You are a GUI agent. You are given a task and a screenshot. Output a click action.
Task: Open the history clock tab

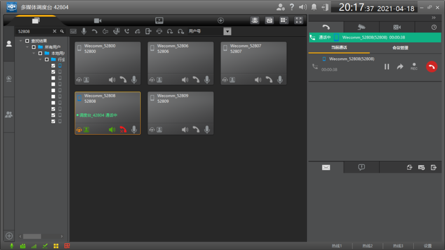[x=434, y=27]
